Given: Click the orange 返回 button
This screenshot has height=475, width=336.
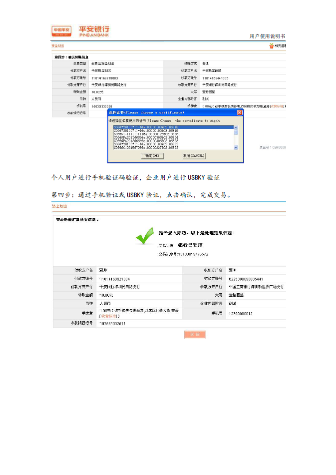Looking at the screenshot, I should (x=195, y=334).
